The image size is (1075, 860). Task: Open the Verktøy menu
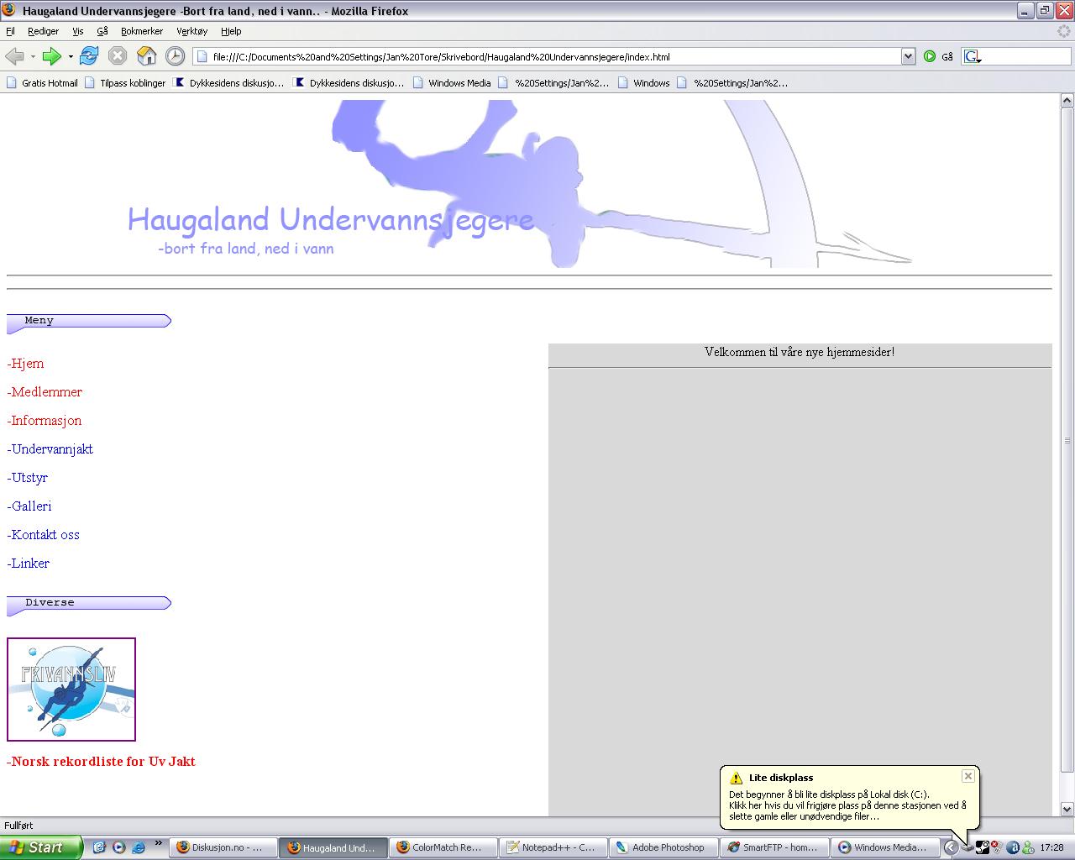pos(191,31)
